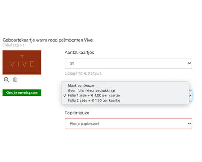Open the Aantal kaartjes dropdown showing 30
Screen dimensions: 202x162
pos(128,63)
